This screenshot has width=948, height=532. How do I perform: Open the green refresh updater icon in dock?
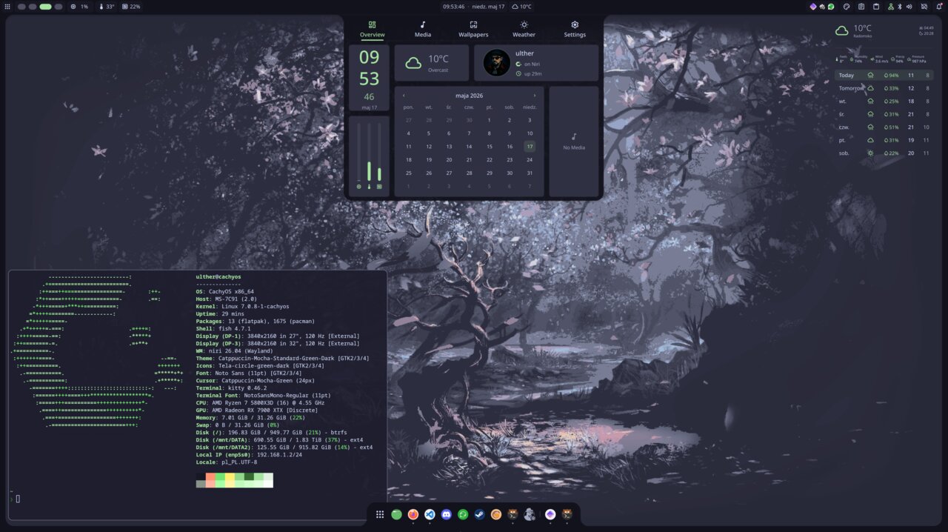pyautogui.click(x=463, y=514)
